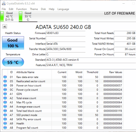Click the CrystalDiskInfo app icon in title bar
The width and height of the screenshot is (136, 132).
[4, 3]
